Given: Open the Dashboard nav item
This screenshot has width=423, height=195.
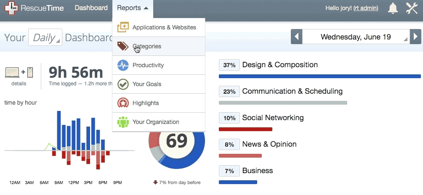Looking at the screenshot, I should point(91,8).
